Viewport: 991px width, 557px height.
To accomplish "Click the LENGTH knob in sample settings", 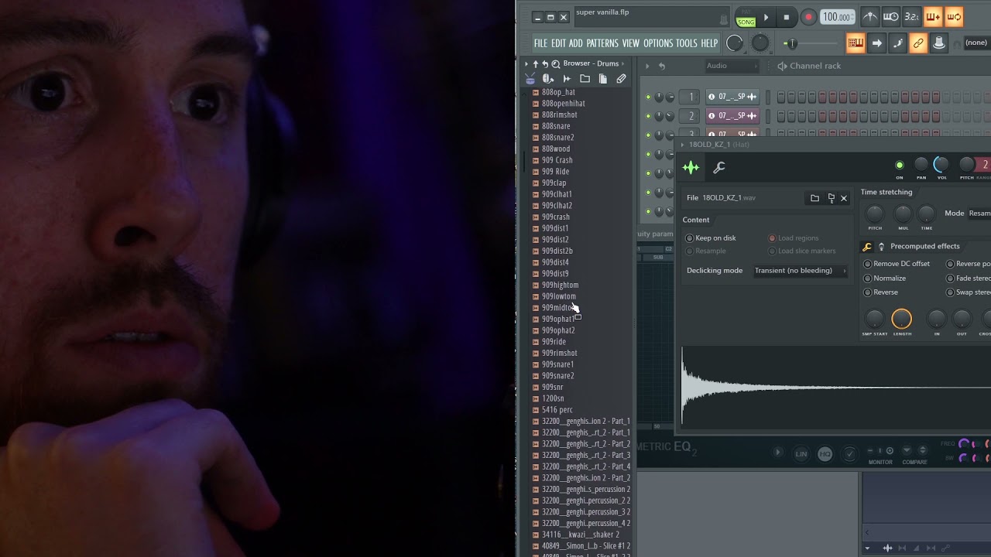I will (902, 319).
